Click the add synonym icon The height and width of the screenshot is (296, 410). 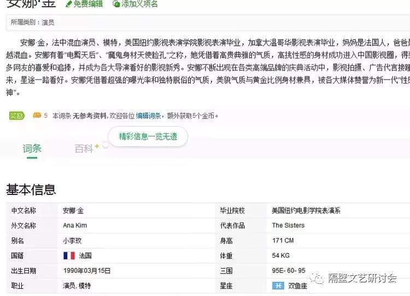pyautogui.click(x=116, y=4)
